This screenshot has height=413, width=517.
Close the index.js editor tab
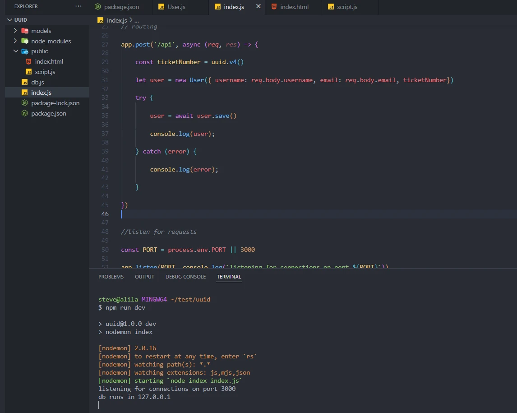pos(258,7)
